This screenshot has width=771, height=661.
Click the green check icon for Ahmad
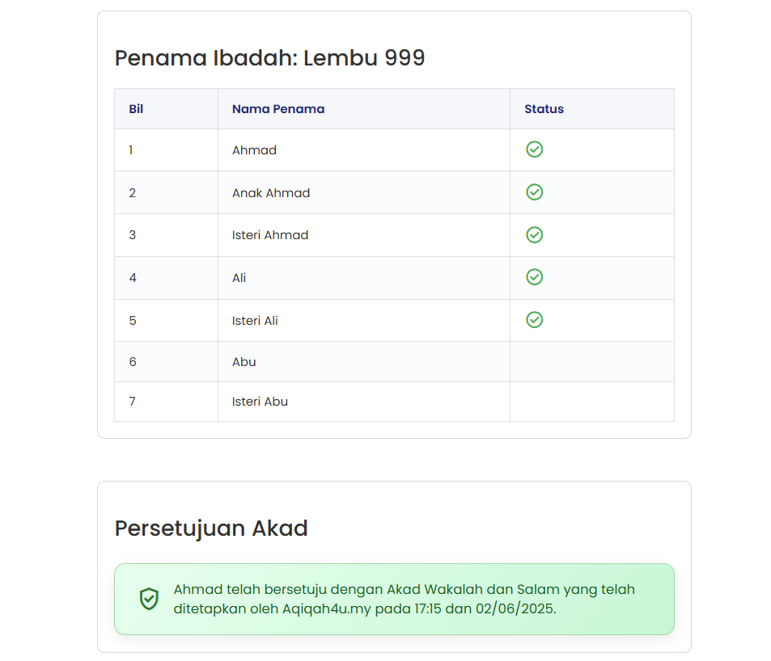(534, 149)
